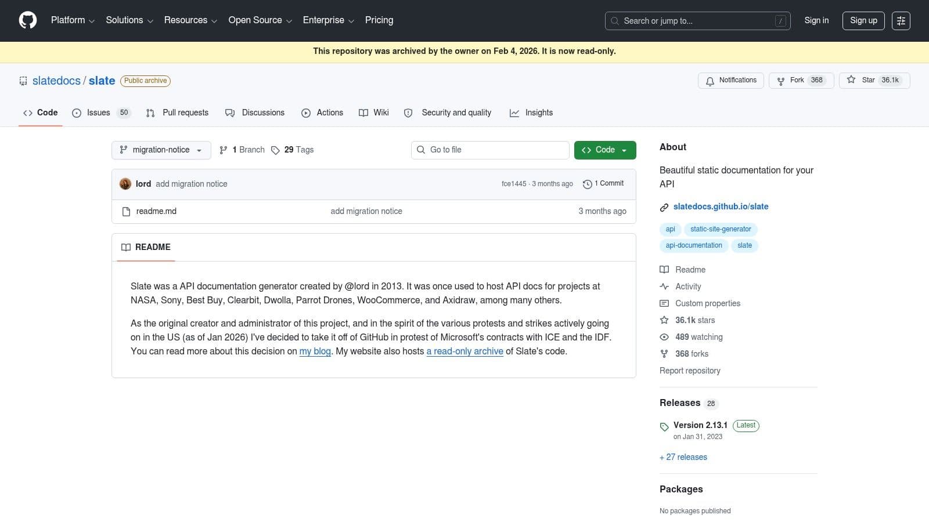Select the static-site-generator topic tag
The height and width of the screenshot is (522, 929).
pos(721,229)
